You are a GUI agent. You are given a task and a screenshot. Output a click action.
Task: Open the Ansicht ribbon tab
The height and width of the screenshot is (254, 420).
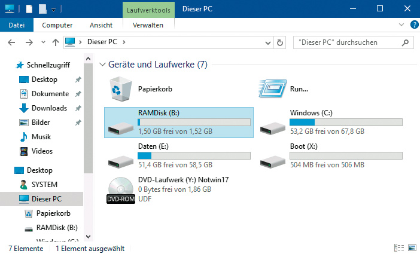[x=101, y=25]
